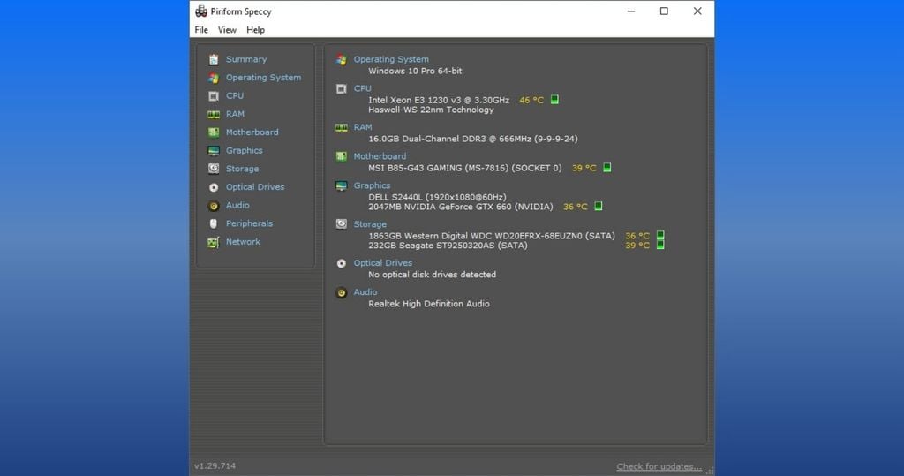Click the NVIDIA GeForce GTX 660 line
904x476 pixels.
[x=461, y=208]
